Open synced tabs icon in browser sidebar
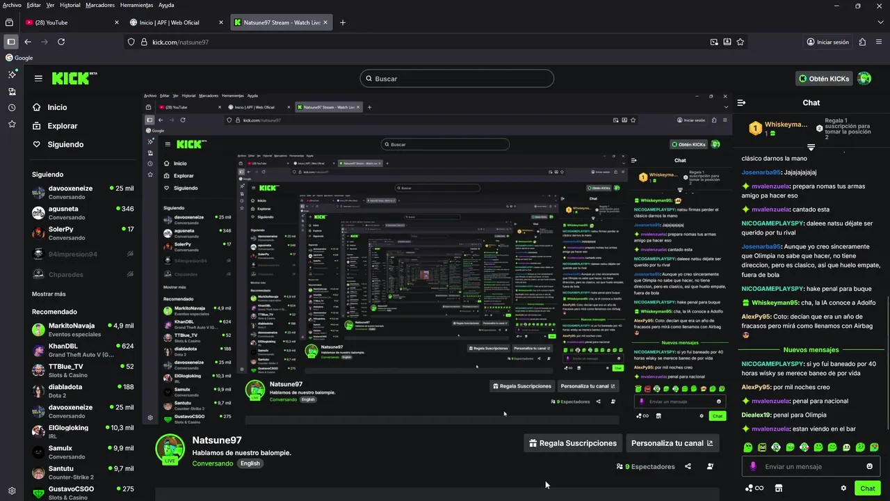Viewport: 890px width, 501px height. point(12,91)
